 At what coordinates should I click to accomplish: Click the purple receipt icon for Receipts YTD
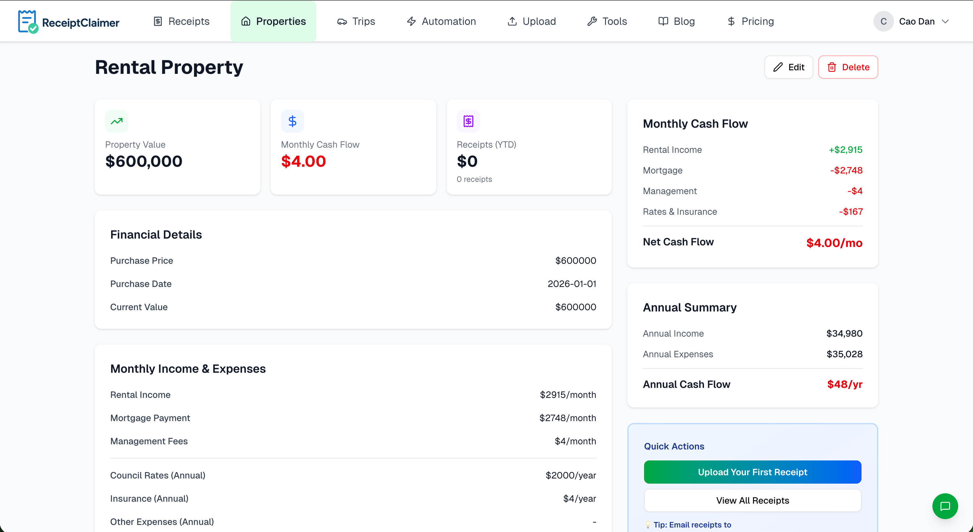[468, 121]
